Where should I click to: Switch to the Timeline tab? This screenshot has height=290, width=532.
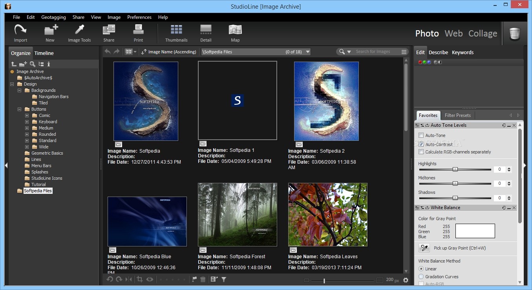click(x=44, y=53)
